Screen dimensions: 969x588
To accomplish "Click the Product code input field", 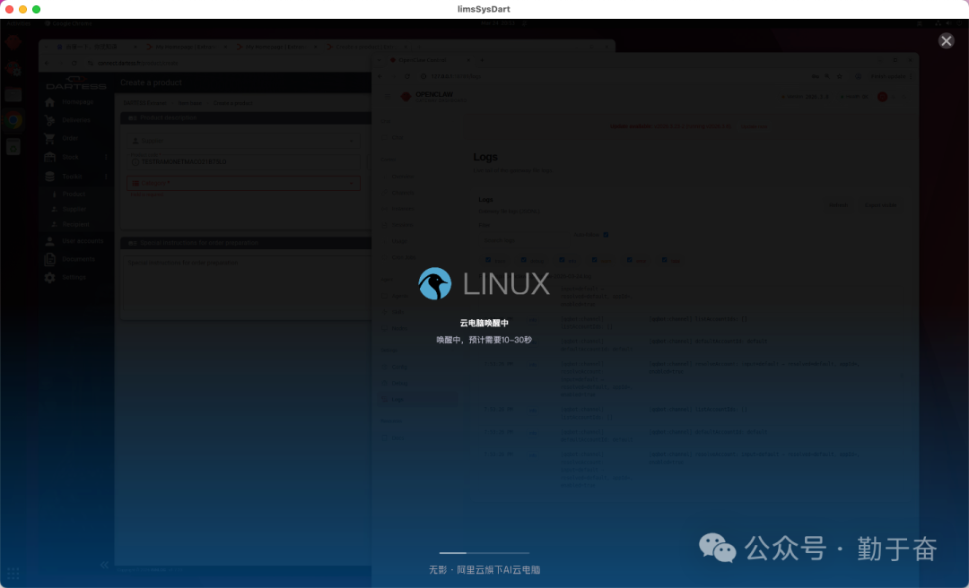I will pos(243,162).
